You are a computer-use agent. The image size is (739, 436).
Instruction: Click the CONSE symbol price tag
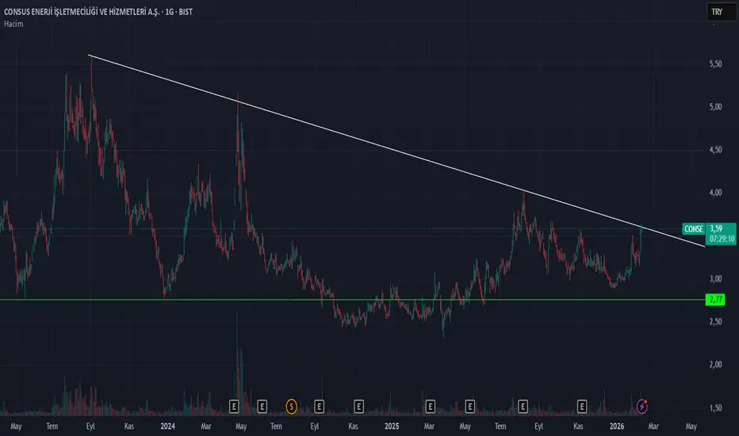693,229
